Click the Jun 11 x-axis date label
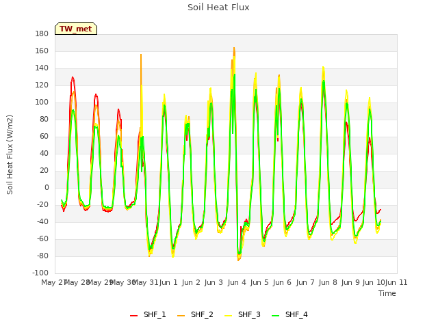This screenshot has height=328, width=438. coord(396,282)
